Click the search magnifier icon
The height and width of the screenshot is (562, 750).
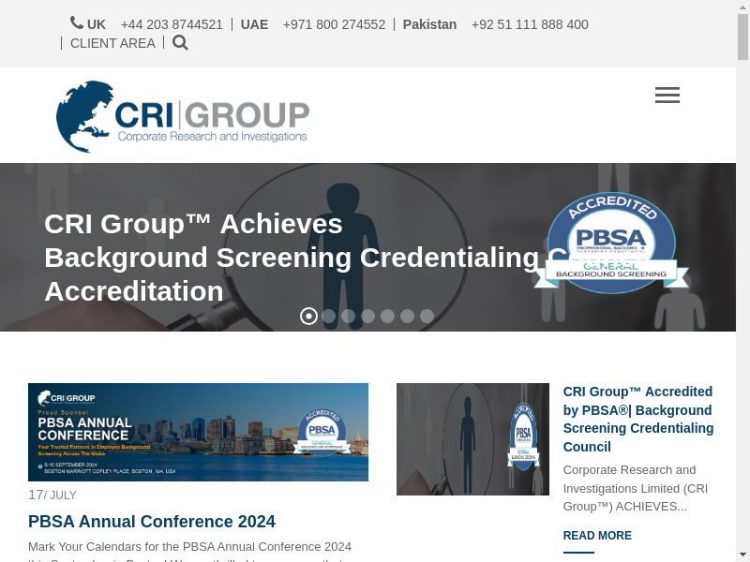pyautogui.click(x=180, y=42)
